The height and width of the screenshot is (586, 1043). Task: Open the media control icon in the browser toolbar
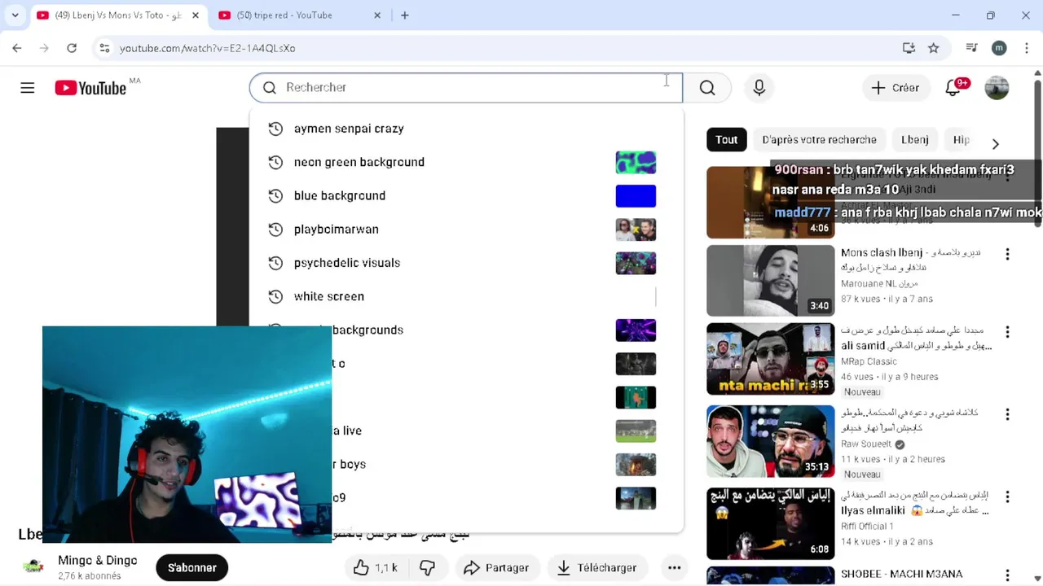pyautogui.click(x=971, y=48)
